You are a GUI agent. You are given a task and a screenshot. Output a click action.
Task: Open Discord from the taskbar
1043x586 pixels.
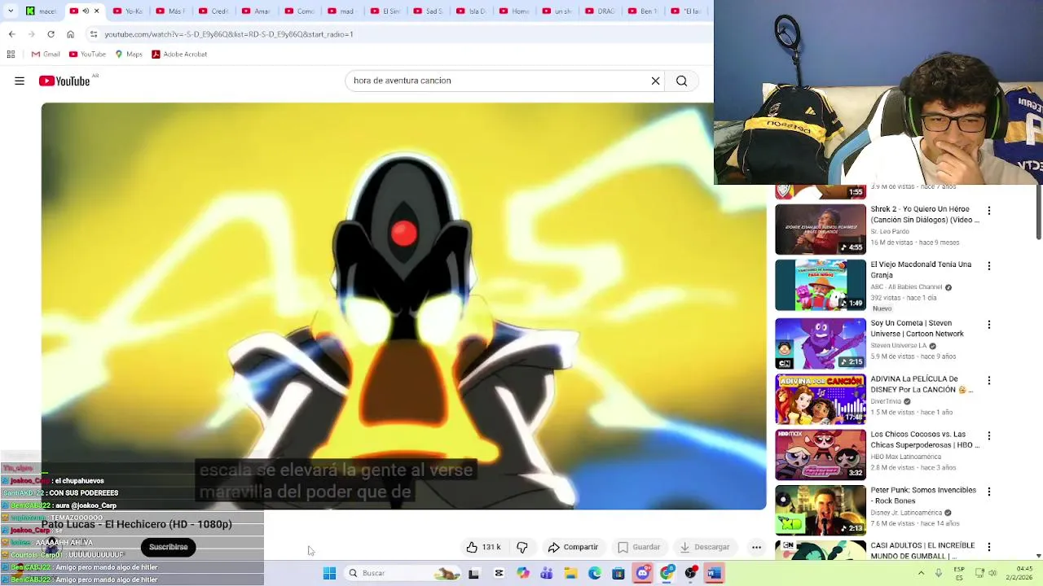[643, 574]
